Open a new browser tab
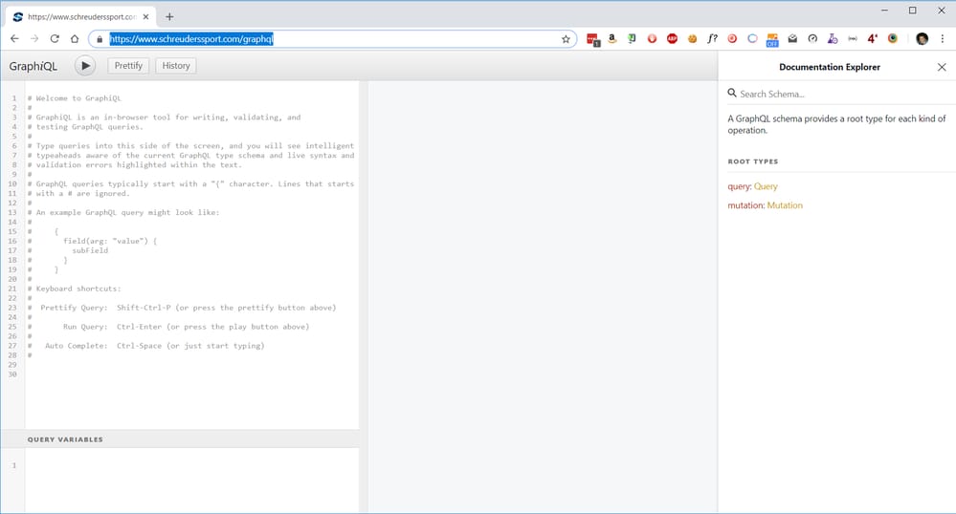956x514 pixels. coord(169,17)
